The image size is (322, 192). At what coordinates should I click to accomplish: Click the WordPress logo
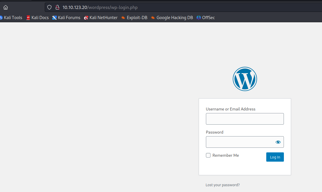245,79
